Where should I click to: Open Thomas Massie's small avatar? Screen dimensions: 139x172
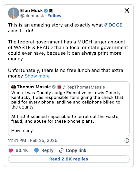[14, 87]
